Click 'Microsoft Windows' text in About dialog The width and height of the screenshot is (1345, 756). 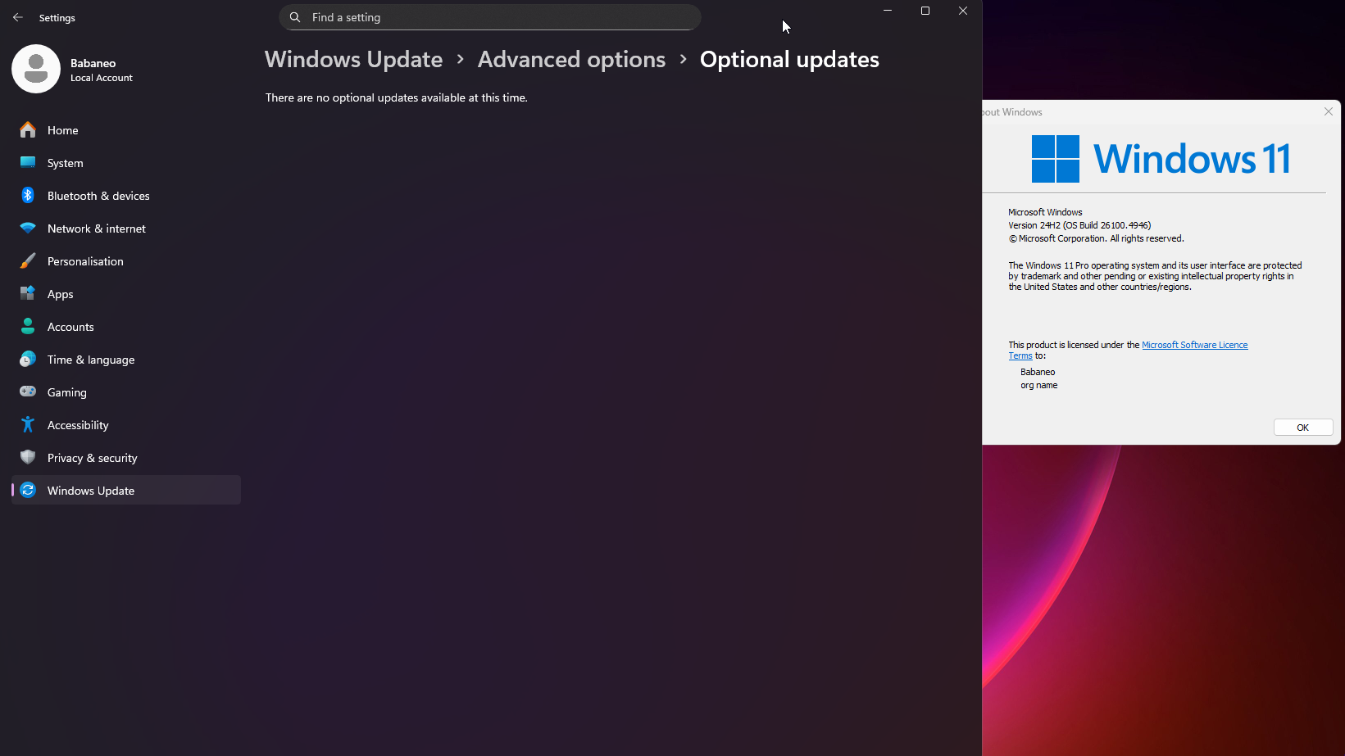(1045, 212)
